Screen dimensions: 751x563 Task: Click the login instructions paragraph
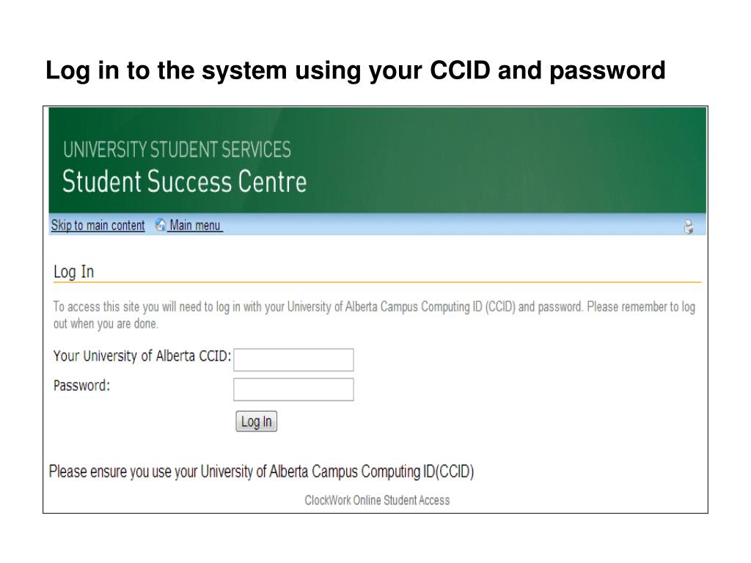click(x=374, y=314)
